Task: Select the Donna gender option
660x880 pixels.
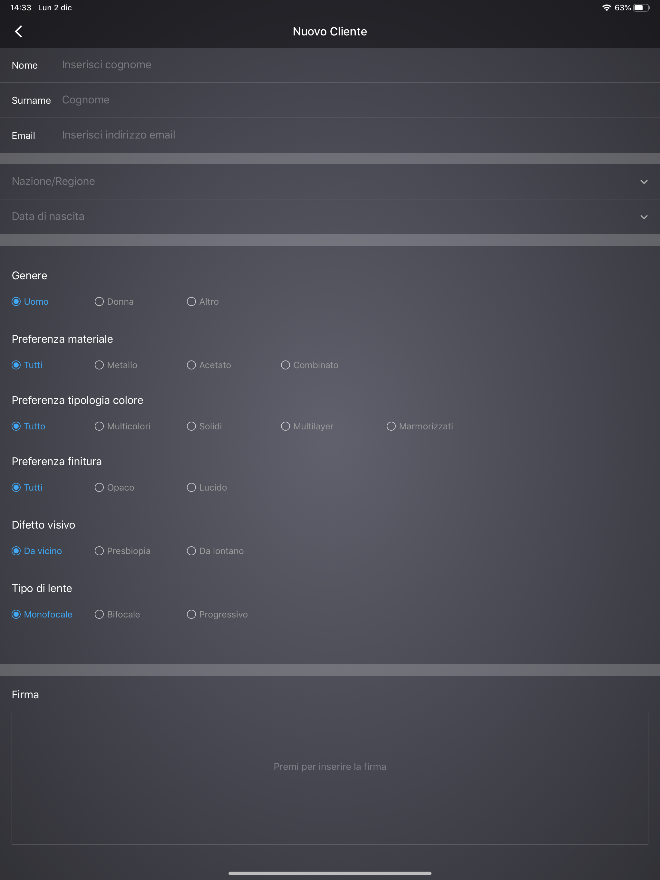Action: (99, 301)
